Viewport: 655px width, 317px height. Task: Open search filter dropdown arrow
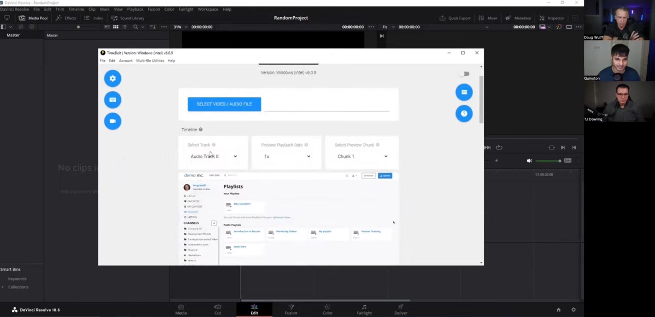coord(143,27)
